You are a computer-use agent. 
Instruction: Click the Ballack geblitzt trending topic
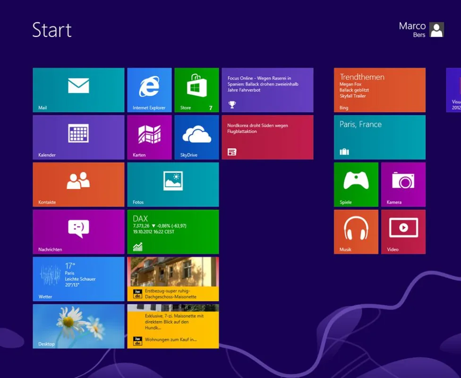coord(354,90)
